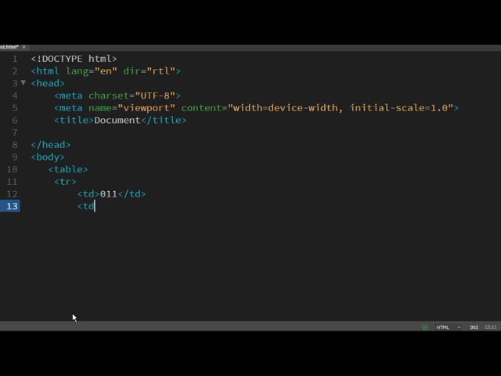Click line number 5 in gutter

pyautogui.click(x=15, y=108)
